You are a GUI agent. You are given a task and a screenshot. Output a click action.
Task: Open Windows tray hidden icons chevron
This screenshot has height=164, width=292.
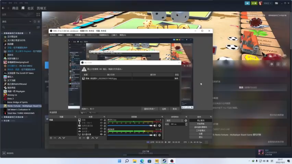click(249, 161)
